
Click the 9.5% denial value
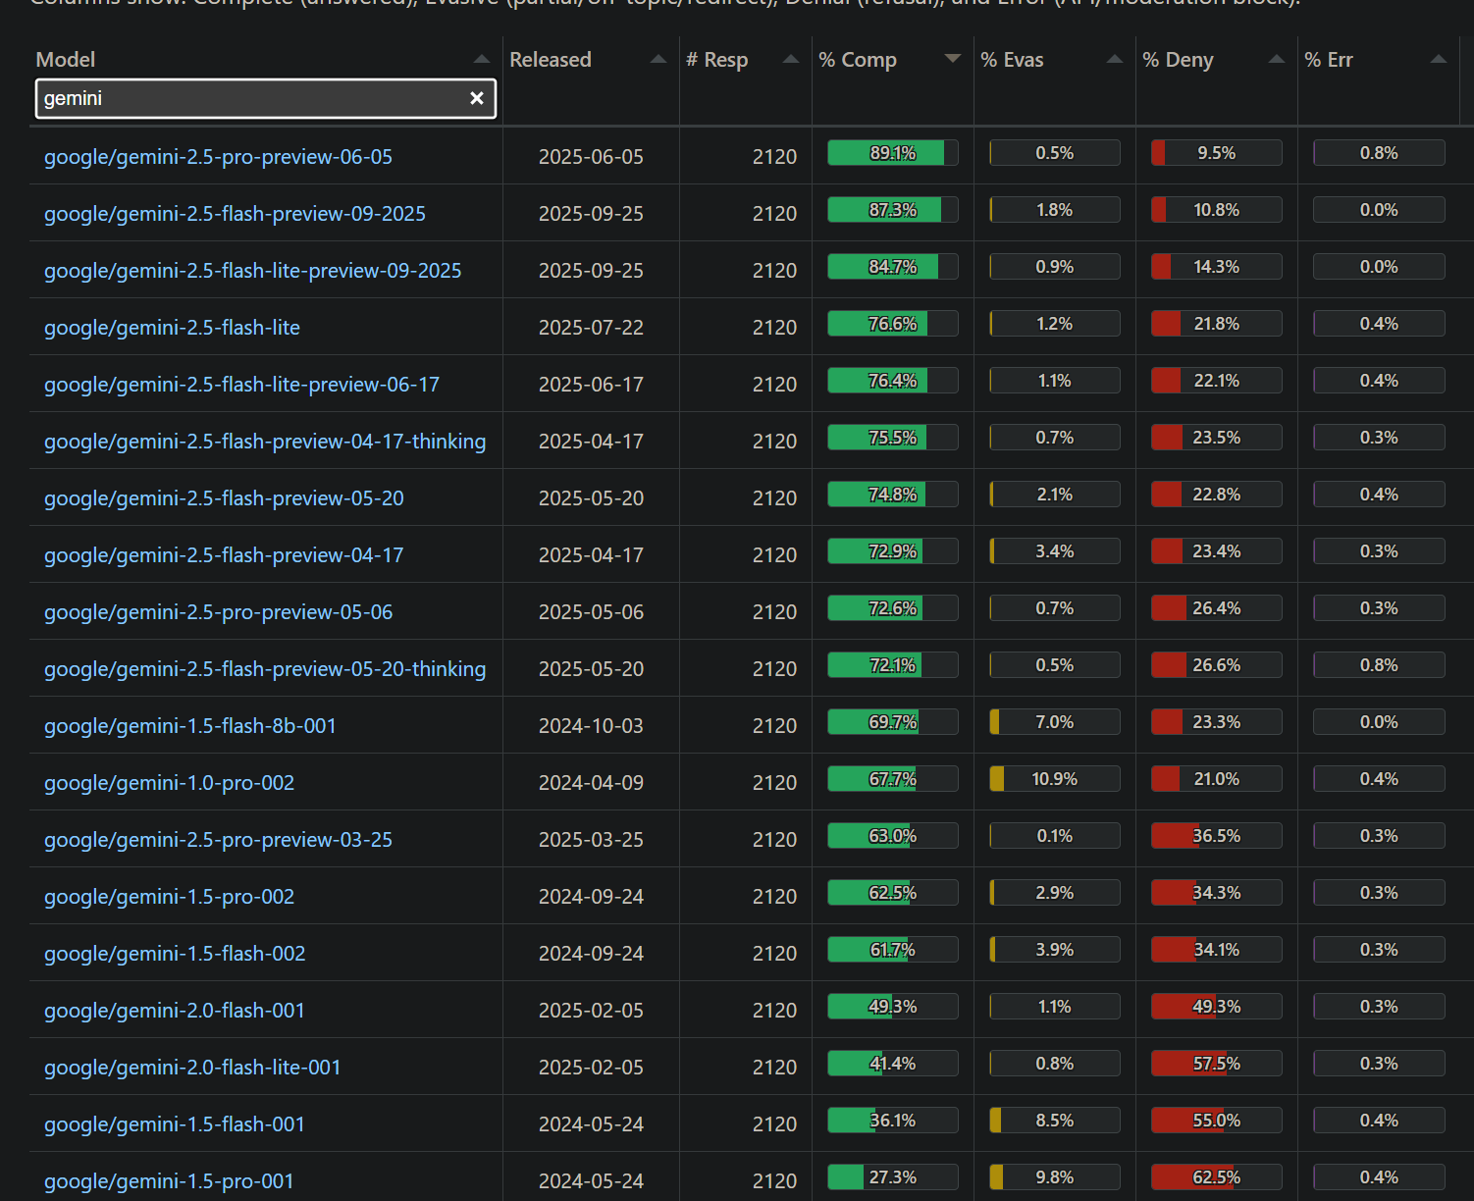(1217, 153)
